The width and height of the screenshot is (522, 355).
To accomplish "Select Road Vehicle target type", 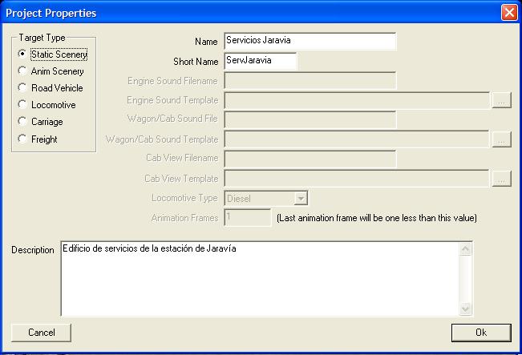I will [x=22, y=88].
